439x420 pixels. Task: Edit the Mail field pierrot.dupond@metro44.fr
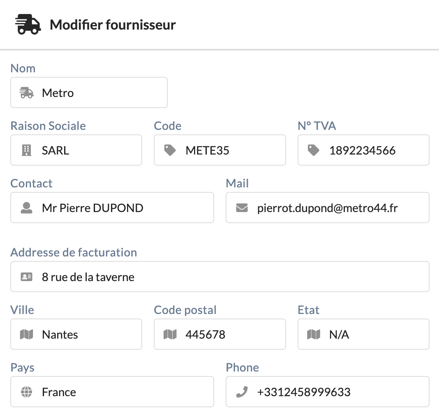coord(328,208)
